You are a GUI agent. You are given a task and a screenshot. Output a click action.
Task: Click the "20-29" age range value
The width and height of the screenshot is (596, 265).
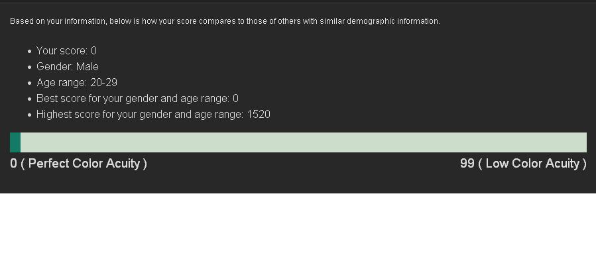[x=104, y=83]
